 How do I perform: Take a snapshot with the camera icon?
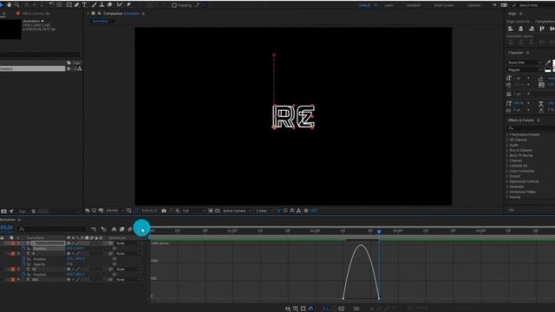pyautogui.click(x=164, y=211)
